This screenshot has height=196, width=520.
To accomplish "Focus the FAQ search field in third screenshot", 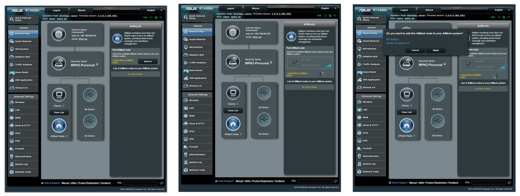I will 488,183.
